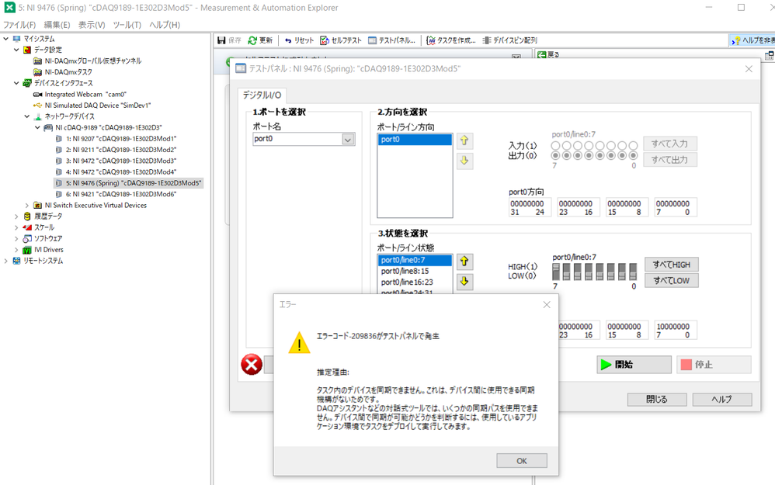775x485 pixels.
Task: Set line 0 direction to 出力
Action: click(634, 155)
